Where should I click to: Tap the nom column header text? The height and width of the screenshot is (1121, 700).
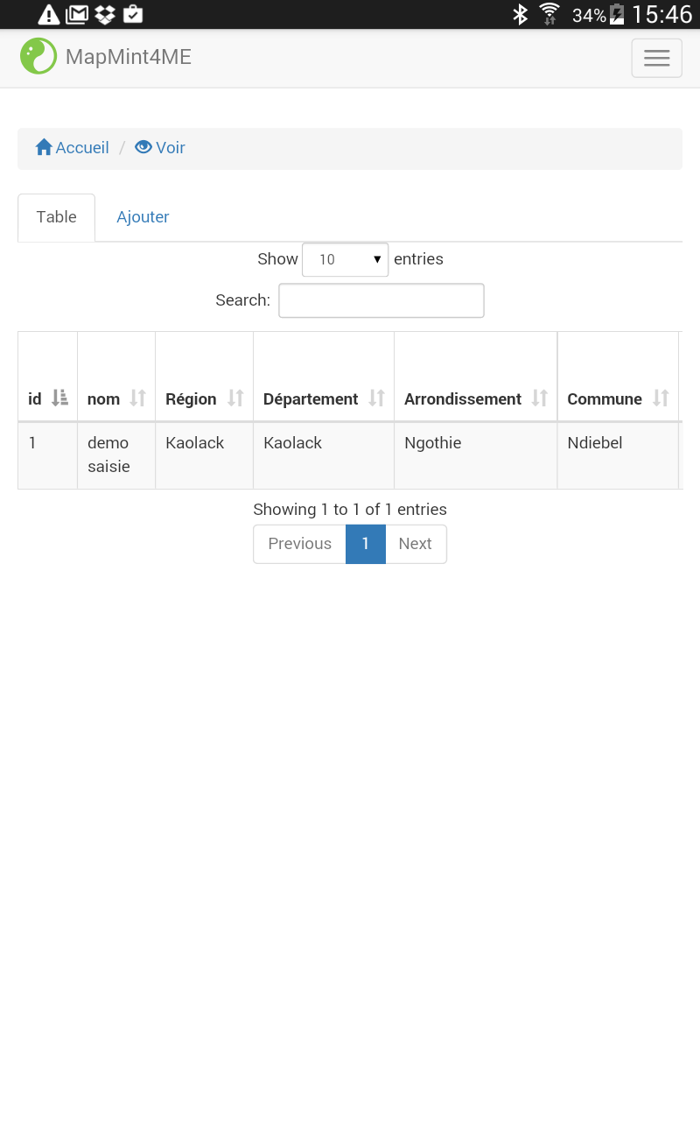click(x=103, y=399)
